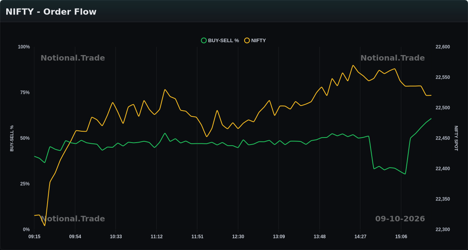Click the 100% label on the left axis

(24, 47)
